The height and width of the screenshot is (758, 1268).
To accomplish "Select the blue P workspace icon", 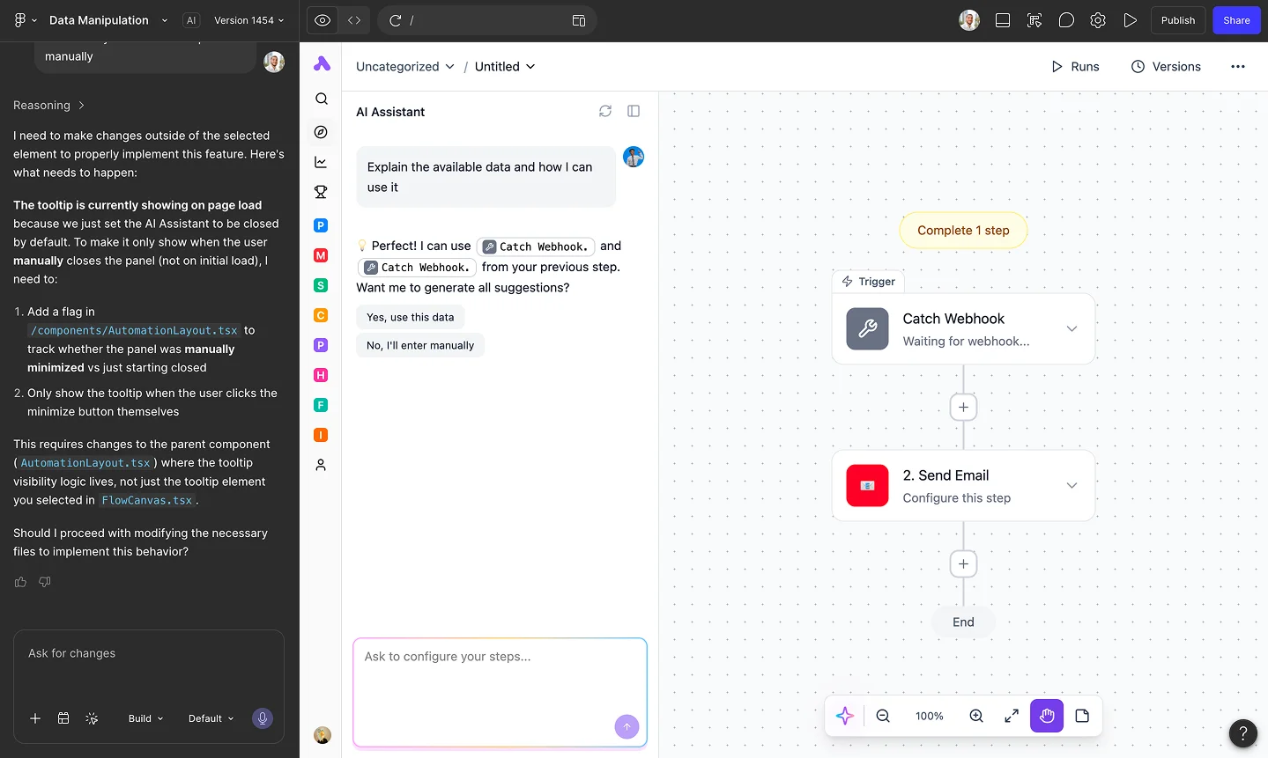I will click(321, 225).
